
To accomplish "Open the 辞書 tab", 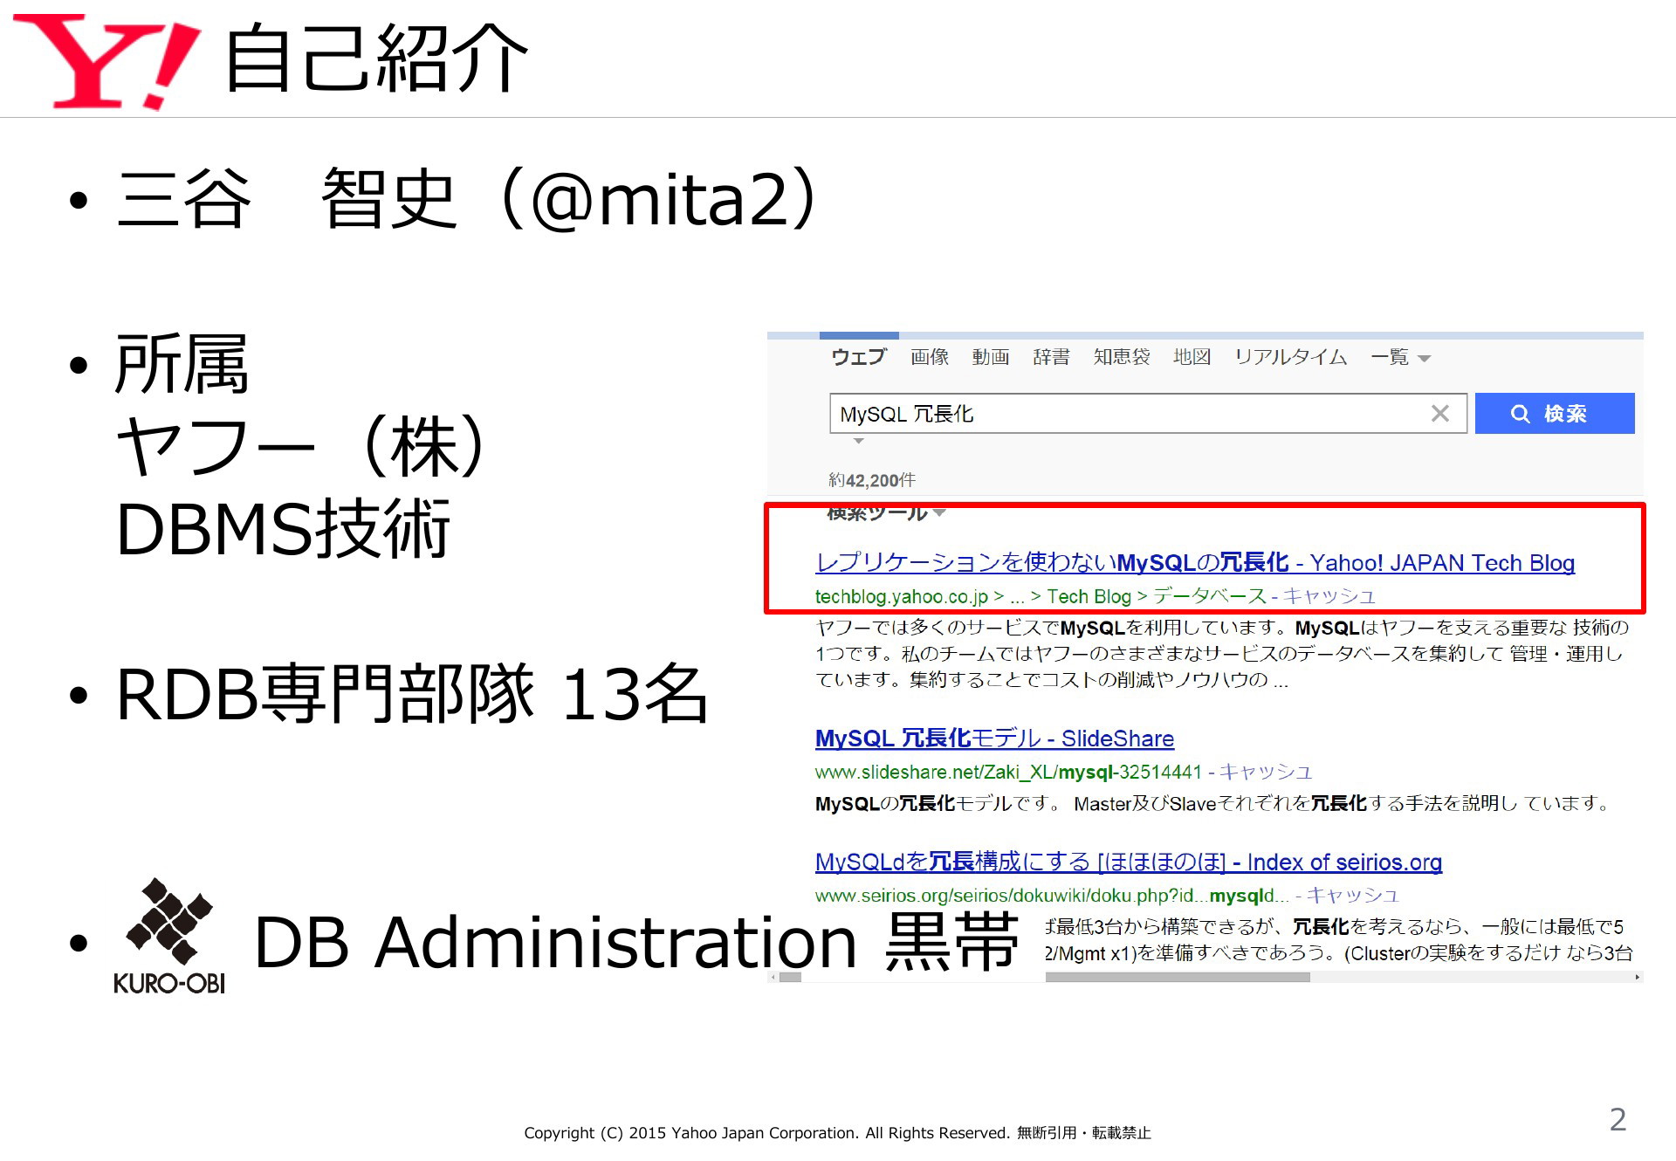I will tap(1051, 357).
